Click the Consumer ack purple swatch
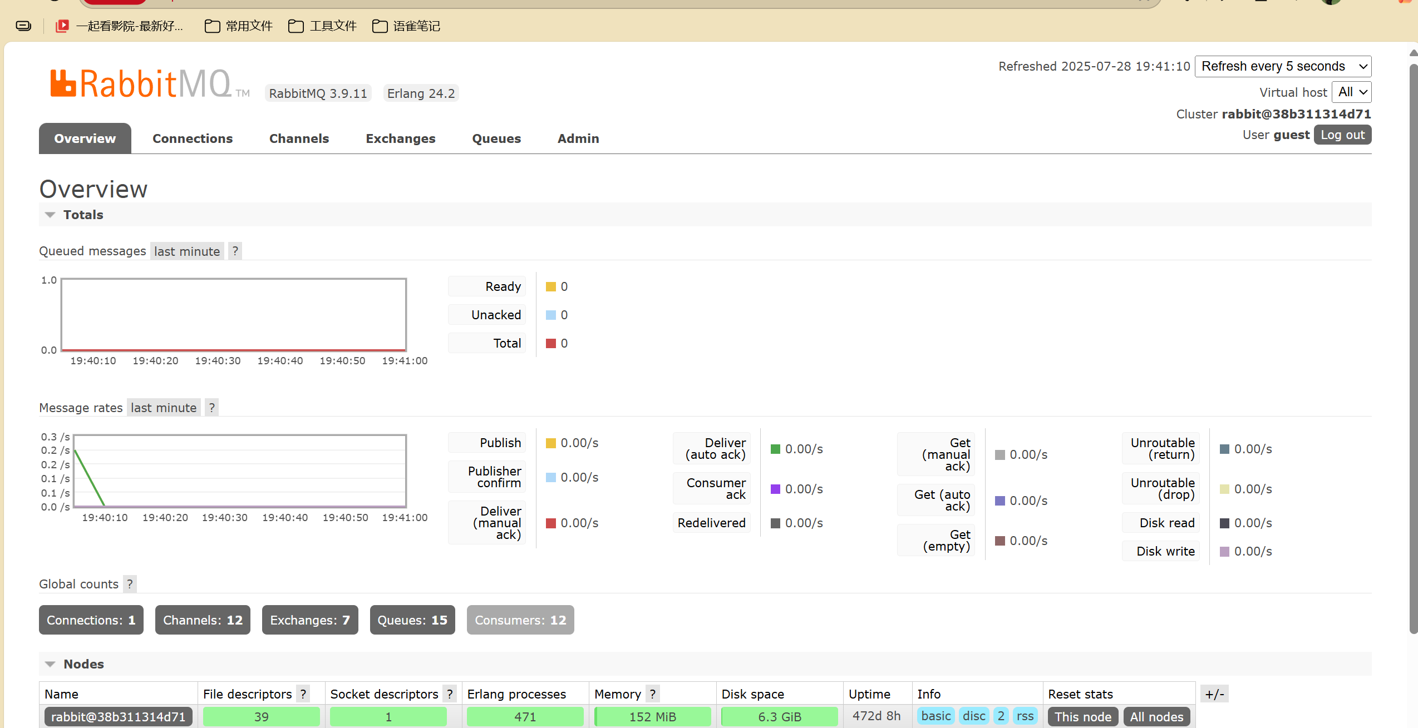Image resolution: width=1418 pixels, height=728 pixels. 775,489
